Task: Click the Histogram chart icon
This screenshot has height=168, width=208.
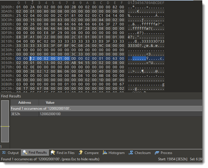Action: (105, 153)
